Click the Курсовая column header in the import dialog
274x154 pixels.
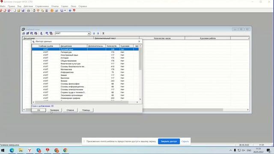click(126, 46)
